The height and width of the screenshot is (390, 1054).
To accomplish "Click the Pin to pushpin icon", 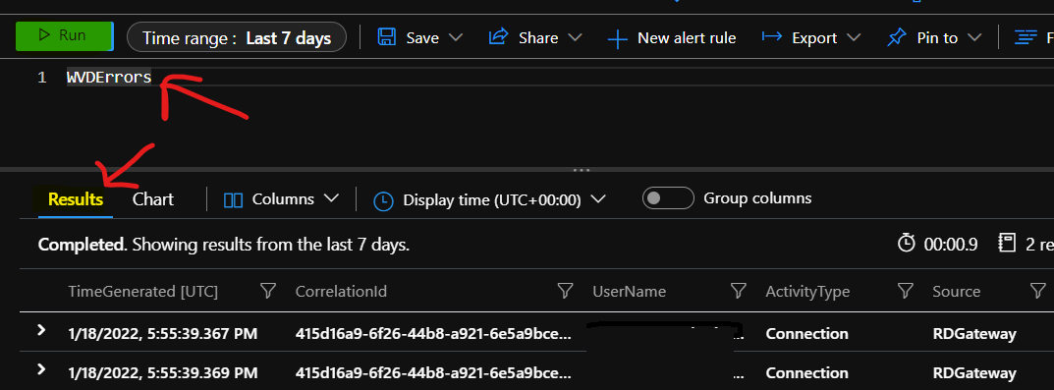I will (897, 37).
